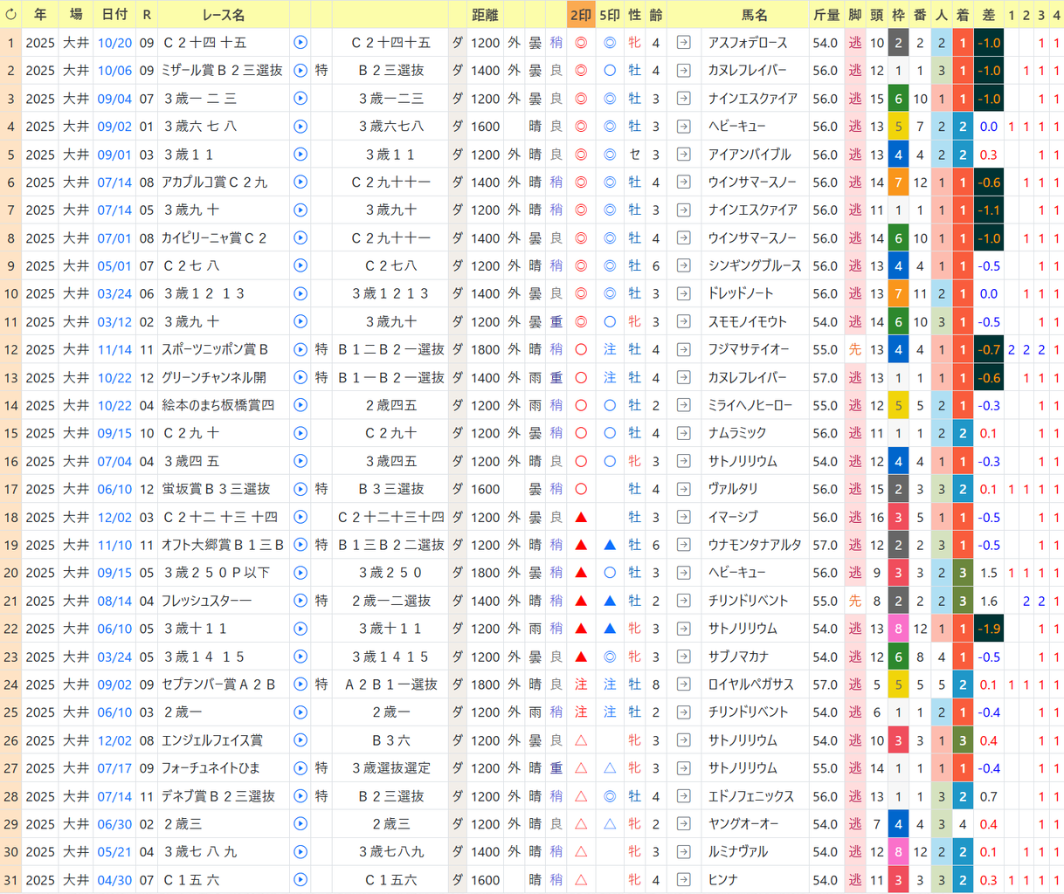Play the グリーンチャンネル開 race video
Image resolution: width=1064 pixels, height=894 pixels.
(x=301, y=377)
